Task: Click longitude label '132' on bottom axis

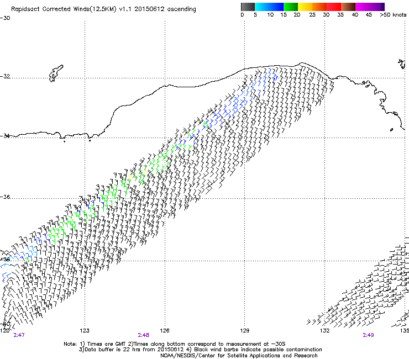Action: tap(325, 331)
